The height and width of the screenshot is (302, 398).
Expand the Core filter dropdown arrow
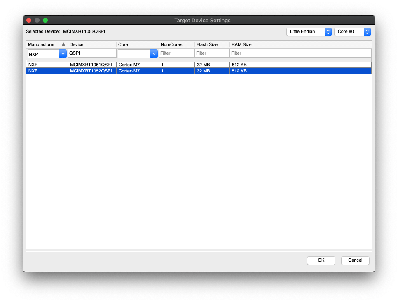tap(154, 54)
